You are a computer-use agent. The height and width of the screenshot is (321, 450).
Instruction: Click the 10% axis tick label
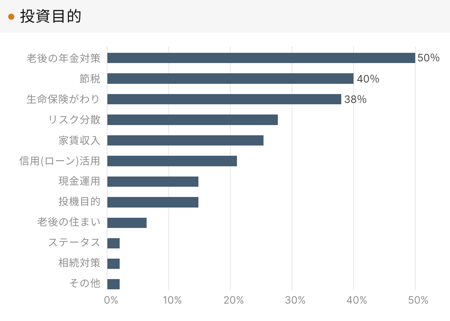[172, 300]
